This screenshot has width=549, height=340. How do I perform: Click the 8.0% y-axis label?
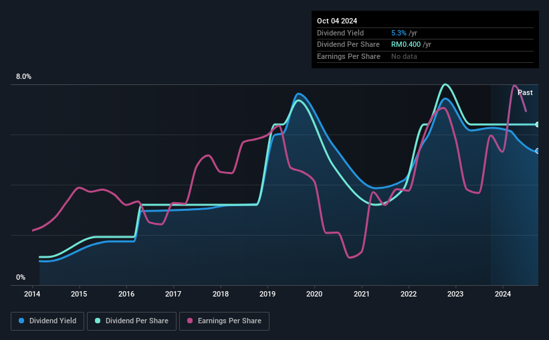23,76
